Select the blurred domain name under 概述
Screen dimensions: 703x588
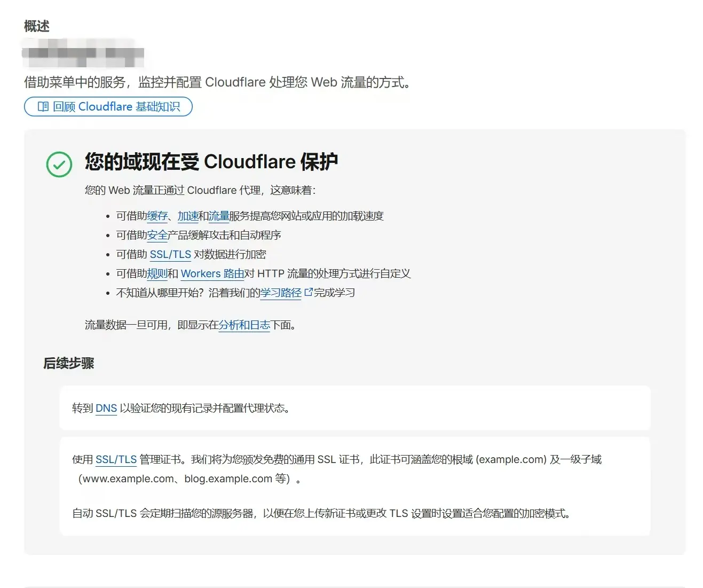tap(83, 53)
